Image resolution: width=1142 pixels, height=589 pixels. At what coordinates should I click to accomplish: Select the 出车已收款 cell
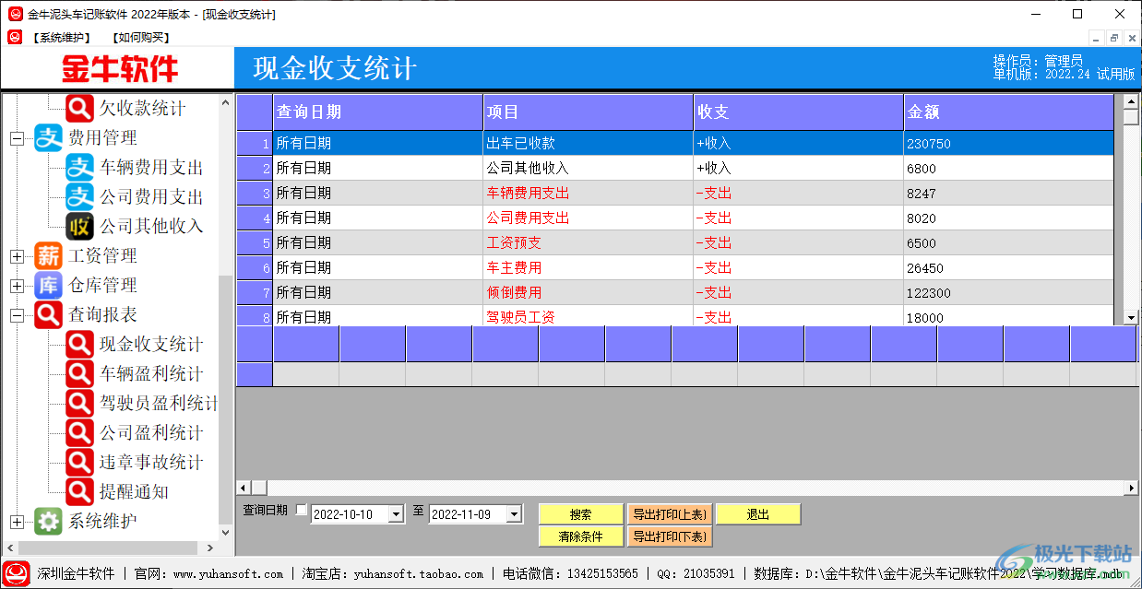tap(589, 144)
